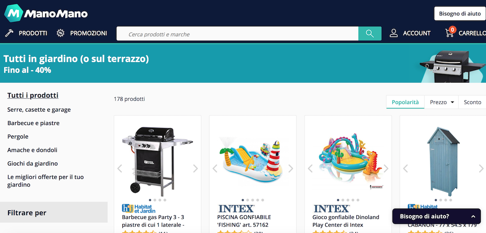This screenshot has height=233, width=486.
Task: Open Serre, casette e garage category
Action: pyautogui.click(x=39, y=110)
